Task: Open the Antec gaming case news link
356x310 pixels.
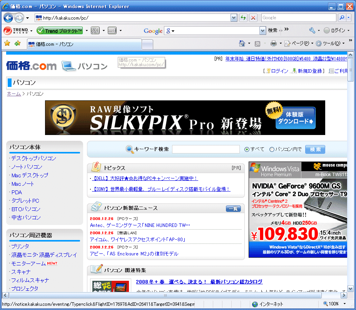Action: pos(140,225)
